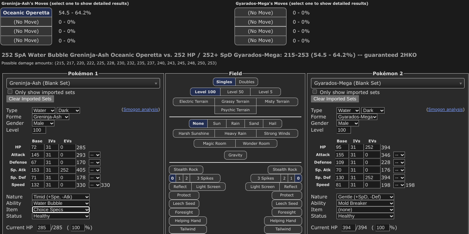The height and width of the screenshot is (234, 469).
Task: Set the weather to Sand
Action: tap(254, 124)
